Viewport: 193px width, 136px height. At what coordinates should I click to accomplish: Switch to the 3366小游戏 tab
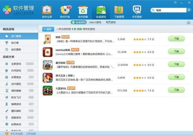pos(95,22)
